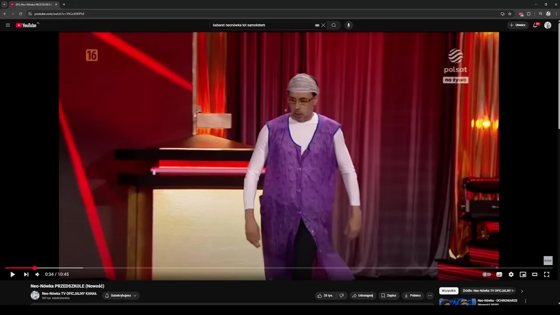560x315 pixels.
Task: Switch to theater mode view
Action: pos(535,274)
